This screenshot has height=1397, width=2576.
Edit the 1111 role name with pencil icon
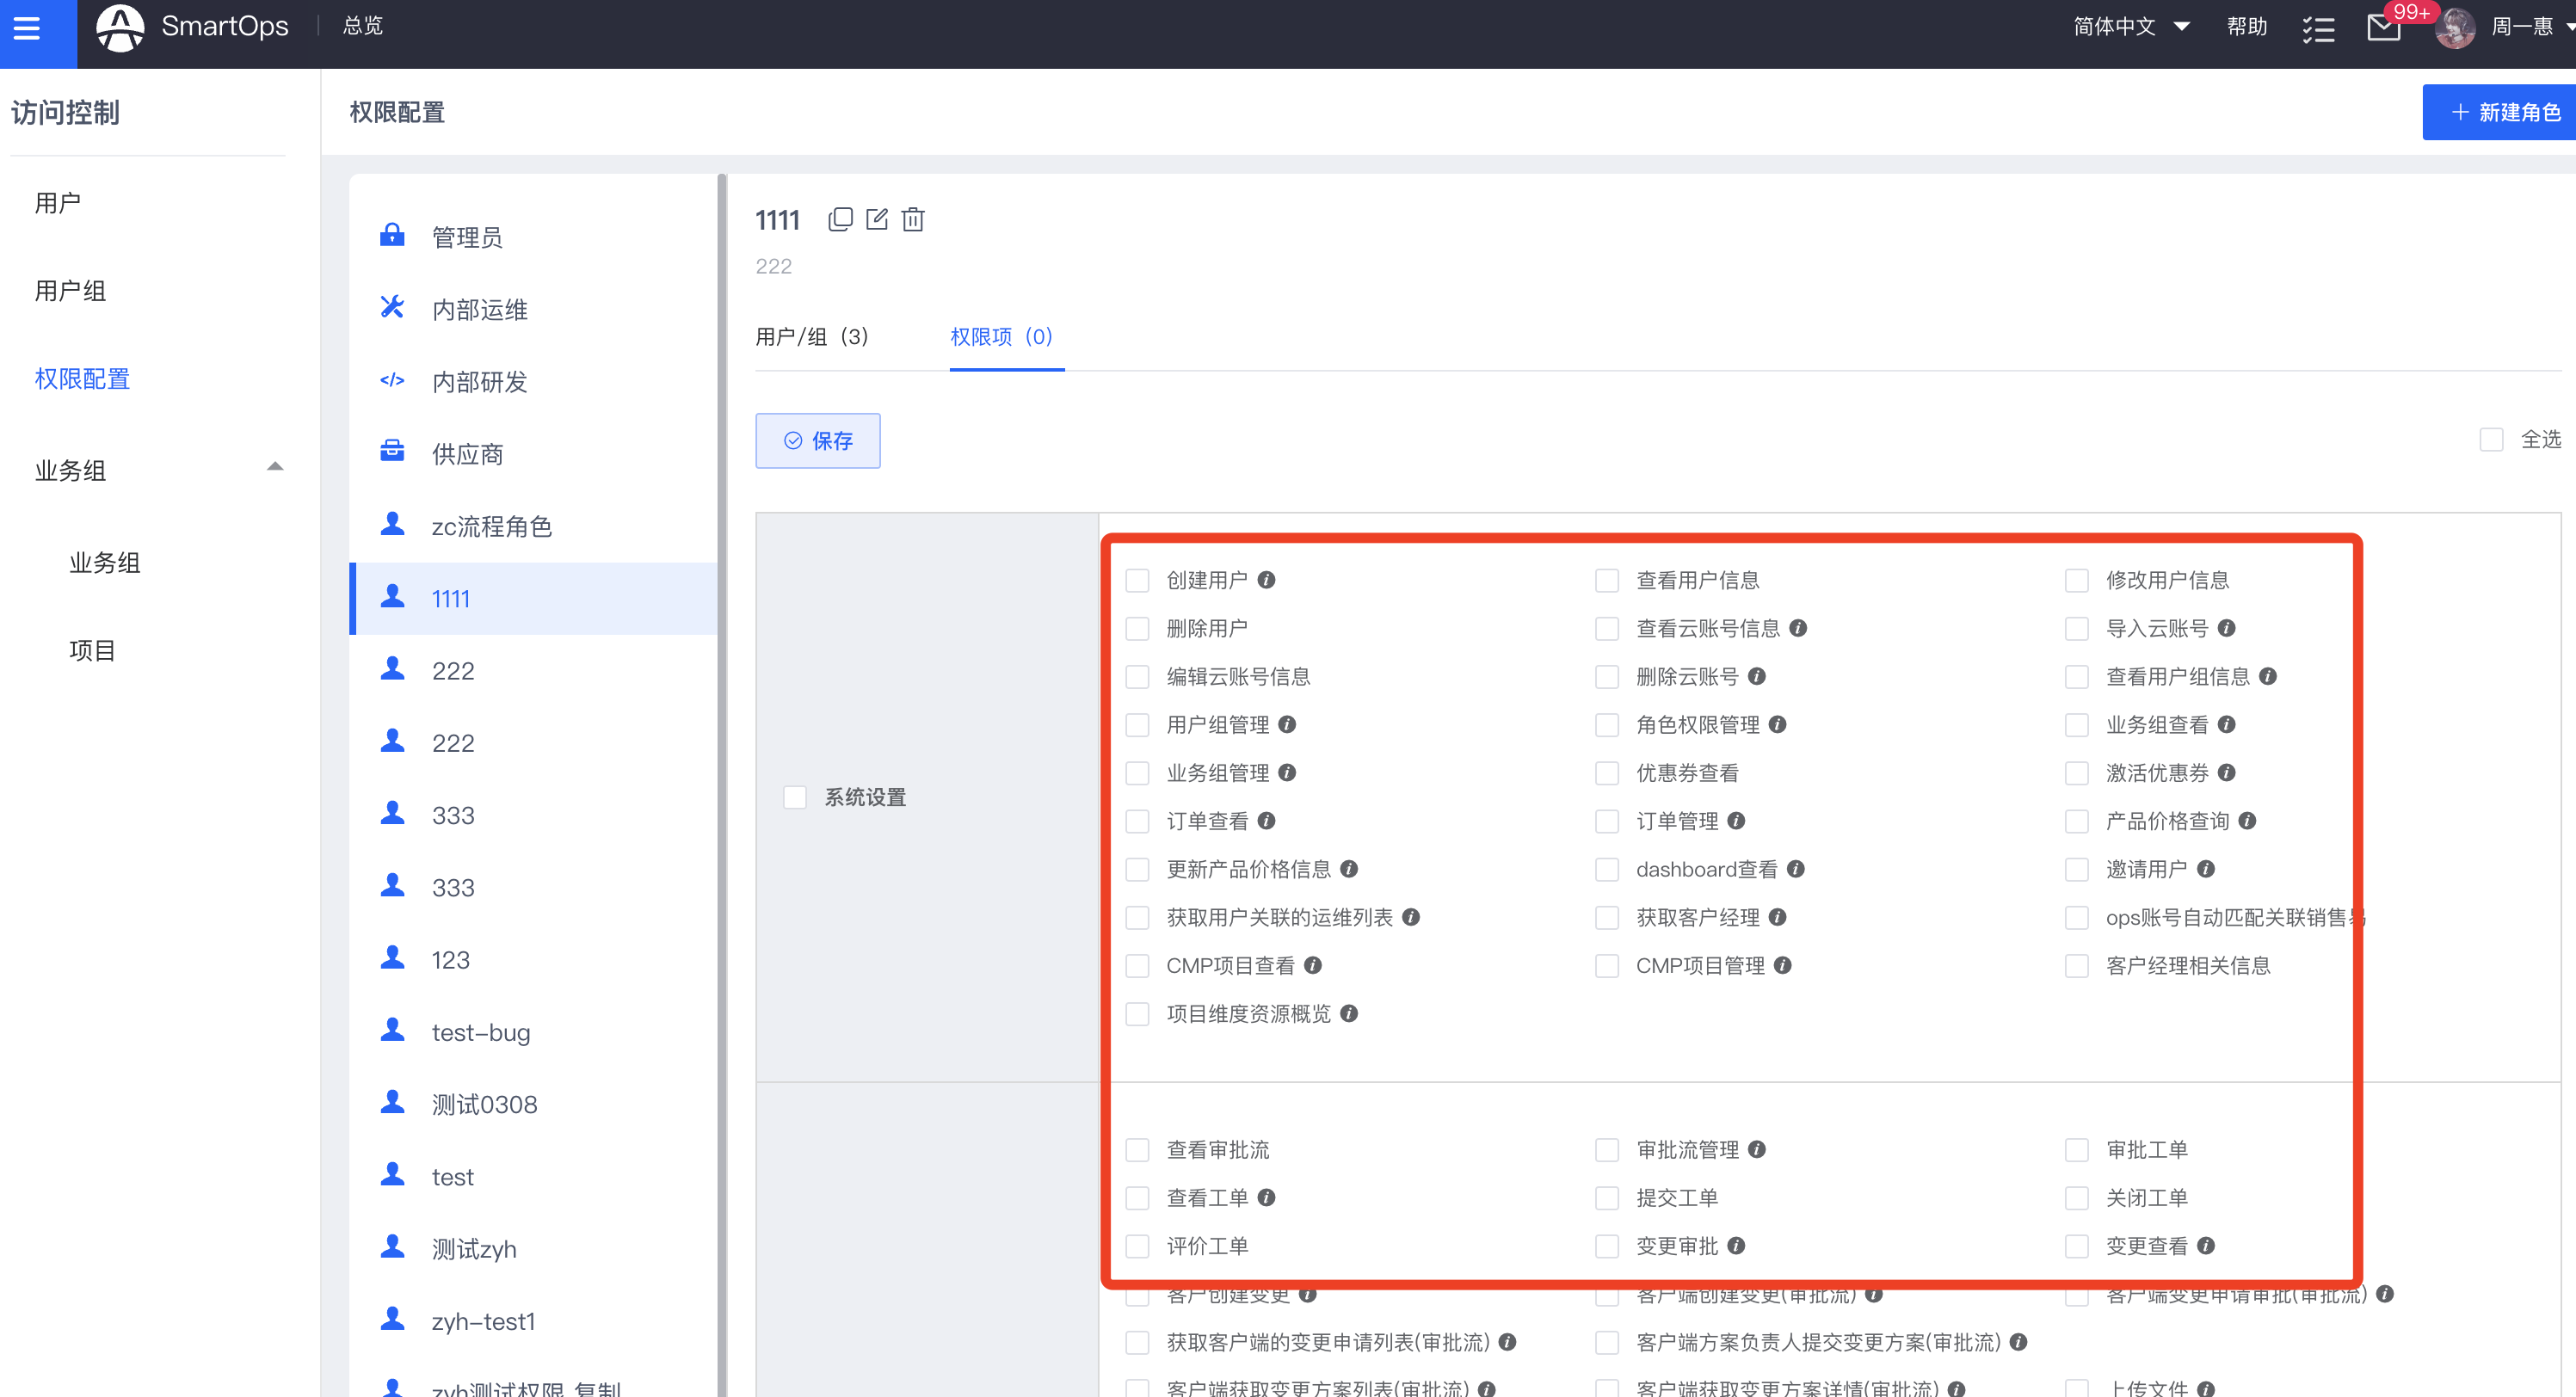pyautogui.click(x=877, y=219)
